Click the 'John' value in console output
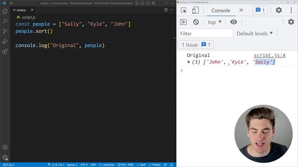The height and width of the screenshot is (167, 298). click(215, 62)
